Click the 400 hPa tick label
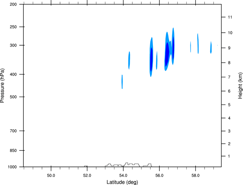The height and width of the screenshot is (185, 243). 13,74
